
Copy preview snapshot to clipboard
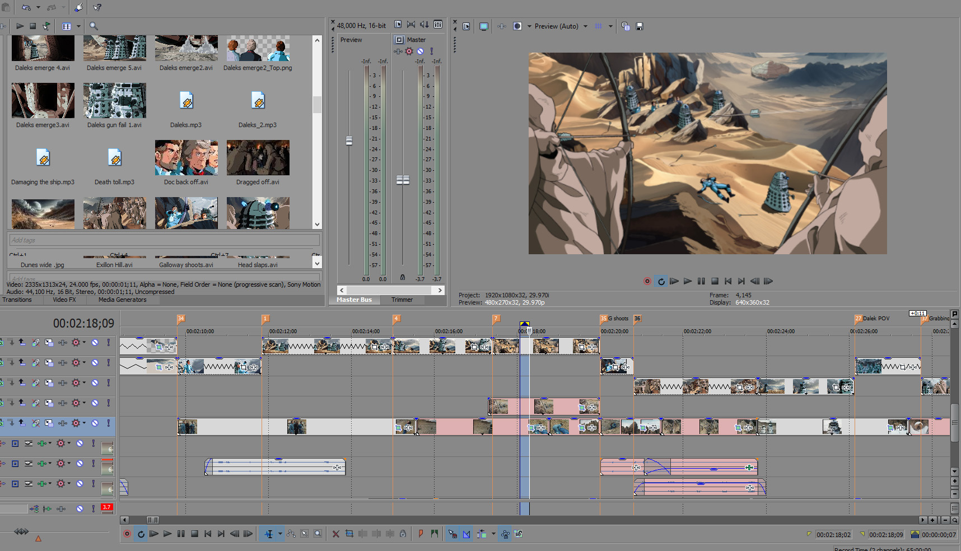[x=626, y=26]
